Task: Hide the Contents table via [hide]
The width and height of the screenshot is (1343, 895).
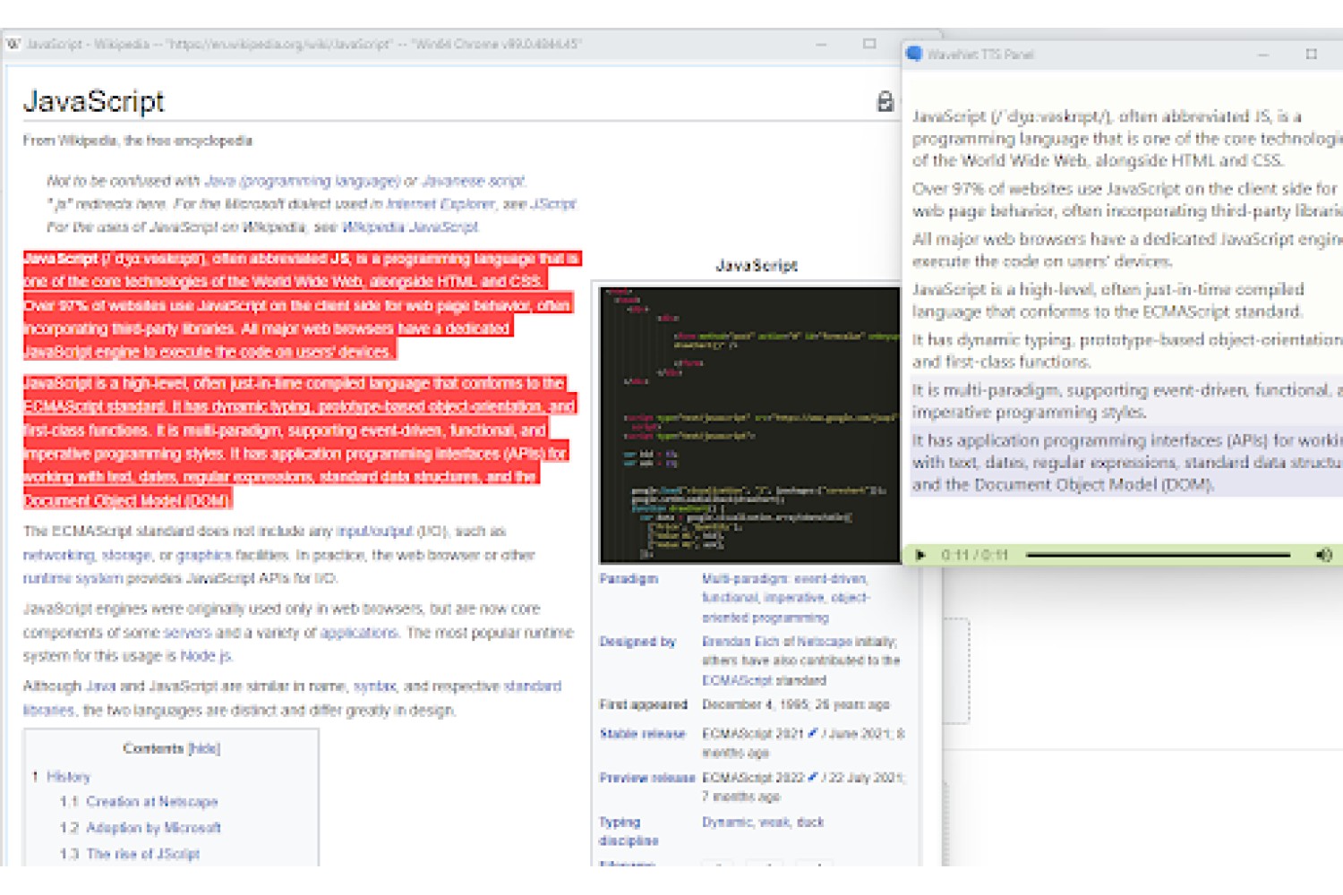Action: coord(204,748)
